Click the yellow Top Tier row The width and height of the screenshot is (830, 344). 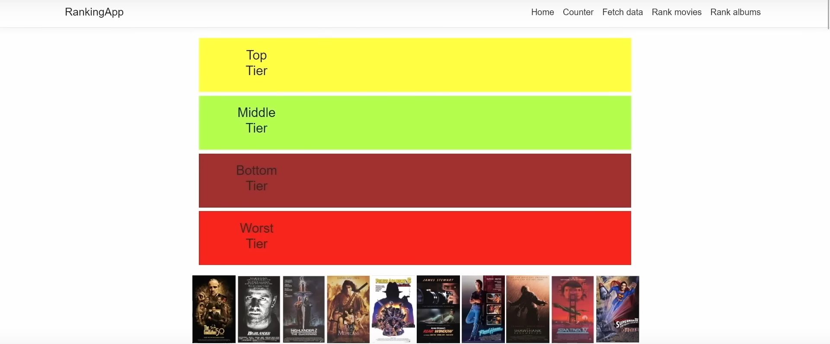(x=415, y=65)
